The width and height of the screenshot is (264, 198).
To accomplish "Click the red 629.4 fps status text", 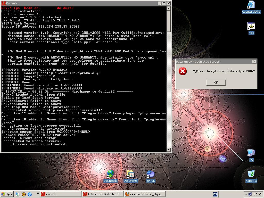I will pyautogui.click(x=11, y=8).
